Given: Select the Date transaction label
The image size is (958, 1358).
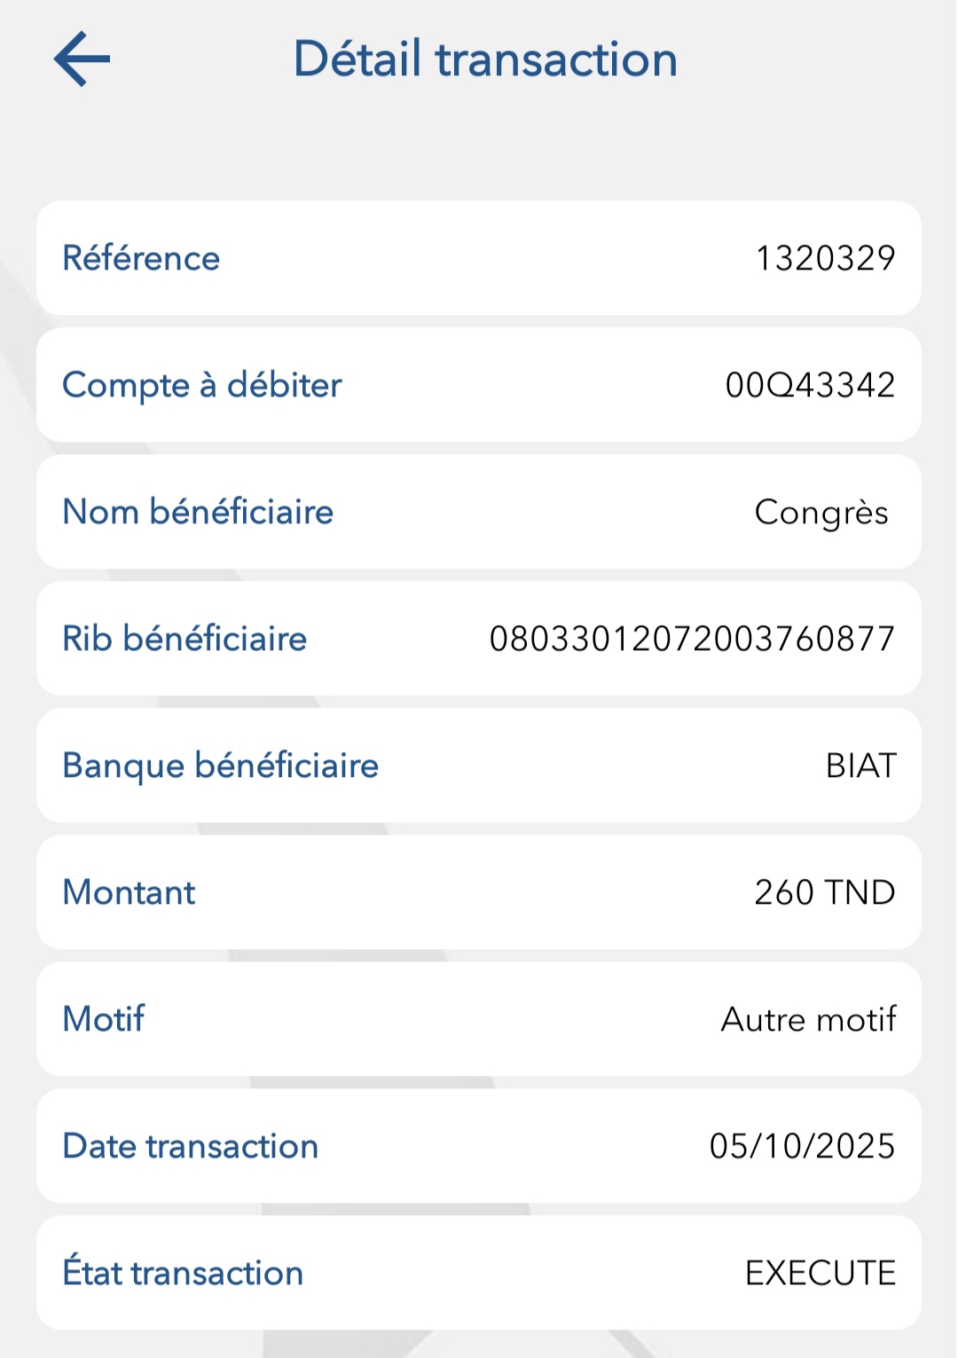Looking at the screenshot, I should (190, 1146).
